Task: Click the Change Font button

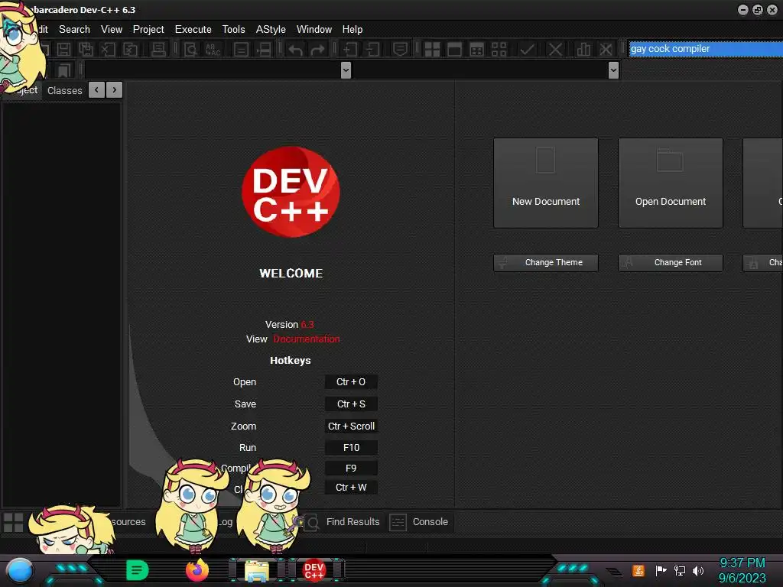Action: [x=671, y=263]
